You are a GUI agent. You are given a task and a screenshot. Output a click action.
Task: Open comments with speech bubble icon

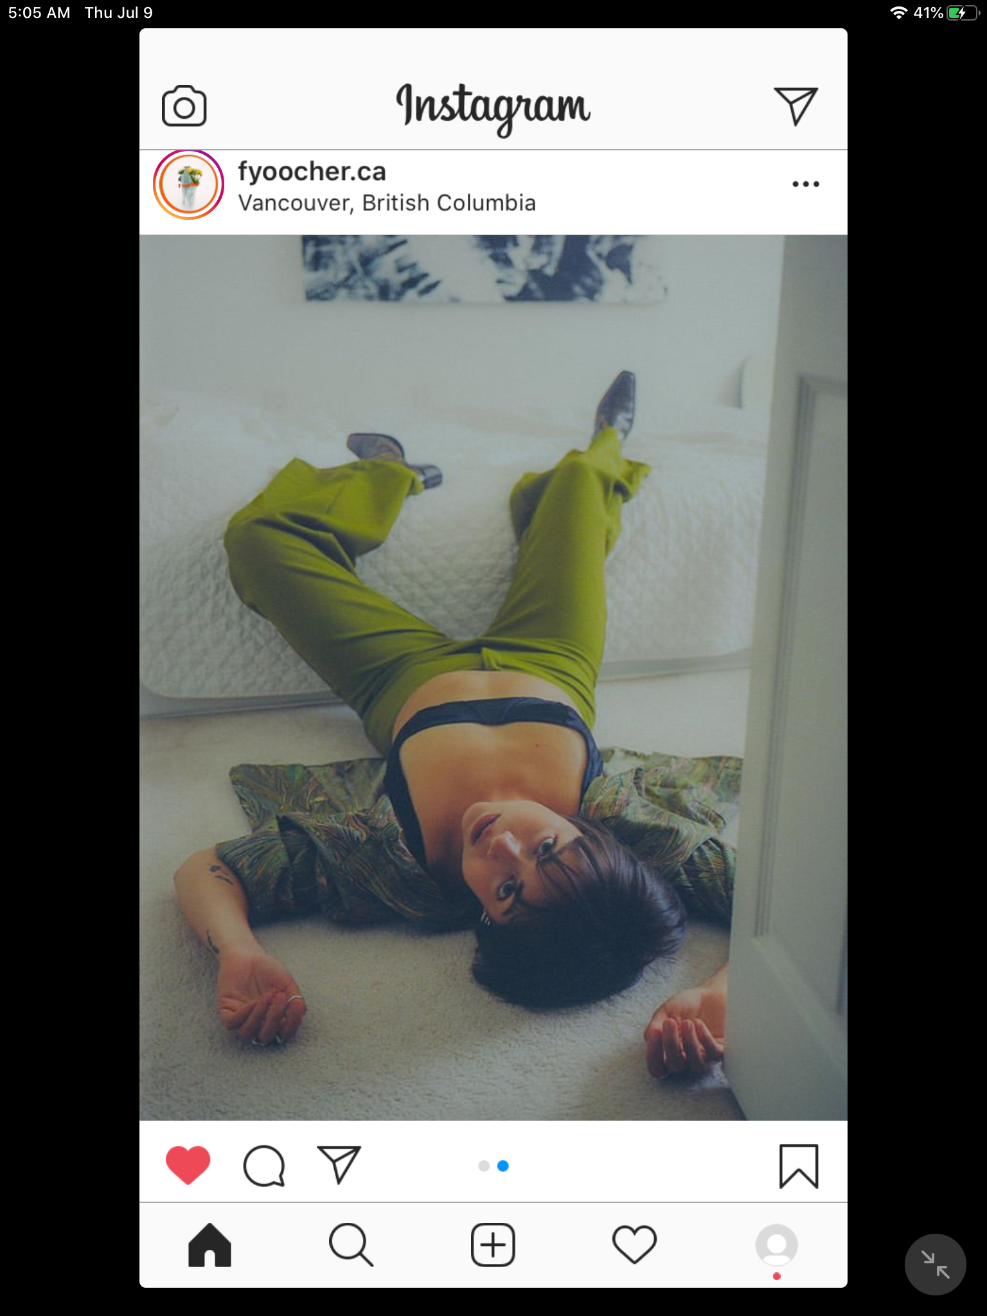pyautogui.click(x=264, y=1166)
